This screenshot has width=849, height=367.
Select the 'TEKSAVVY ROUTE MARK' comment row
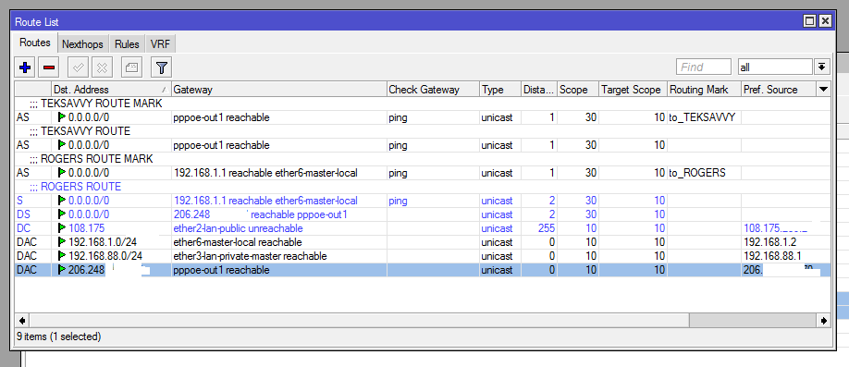(x=423, y=104)
